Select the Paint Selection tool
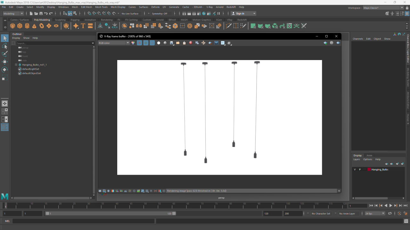The width and height of the screenshot is (410, 230). (x=4, y=54)
